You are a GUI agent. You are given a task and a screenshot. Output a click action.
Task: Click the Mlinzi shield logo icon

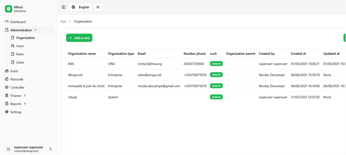[x=8, y=9]
